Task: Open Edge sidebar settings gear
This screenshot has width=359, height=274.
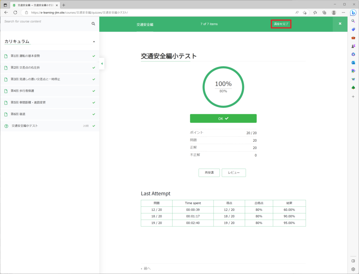Action: point(353,269)
